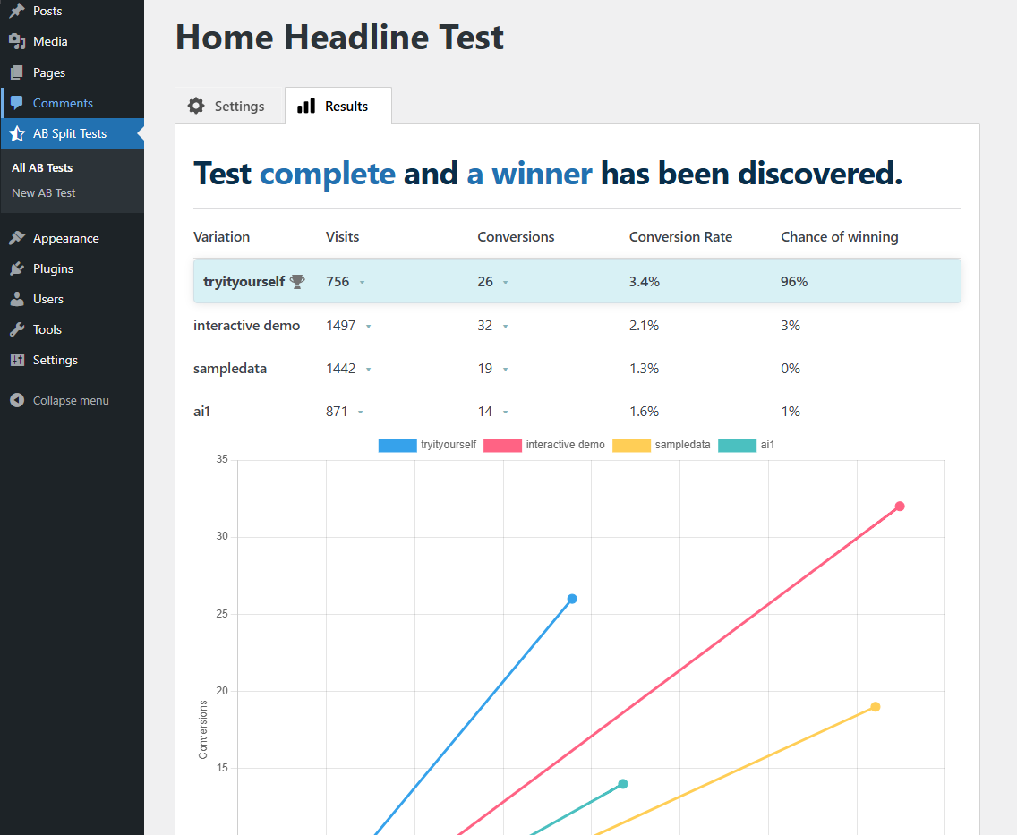Expand conversions dropdown for ai1 (14)

pos(505,413)
